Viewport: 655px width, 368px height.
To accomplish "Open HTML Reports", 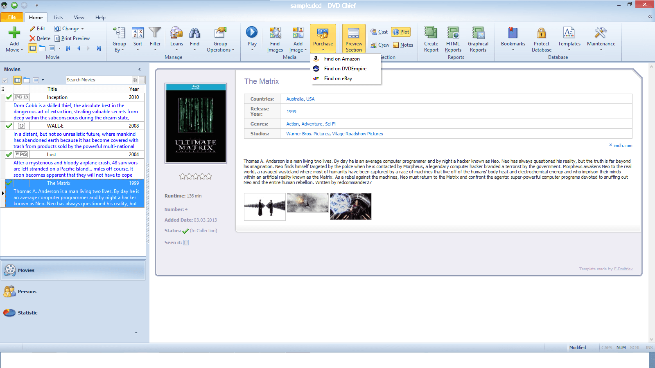I will (x=453, y=39).
